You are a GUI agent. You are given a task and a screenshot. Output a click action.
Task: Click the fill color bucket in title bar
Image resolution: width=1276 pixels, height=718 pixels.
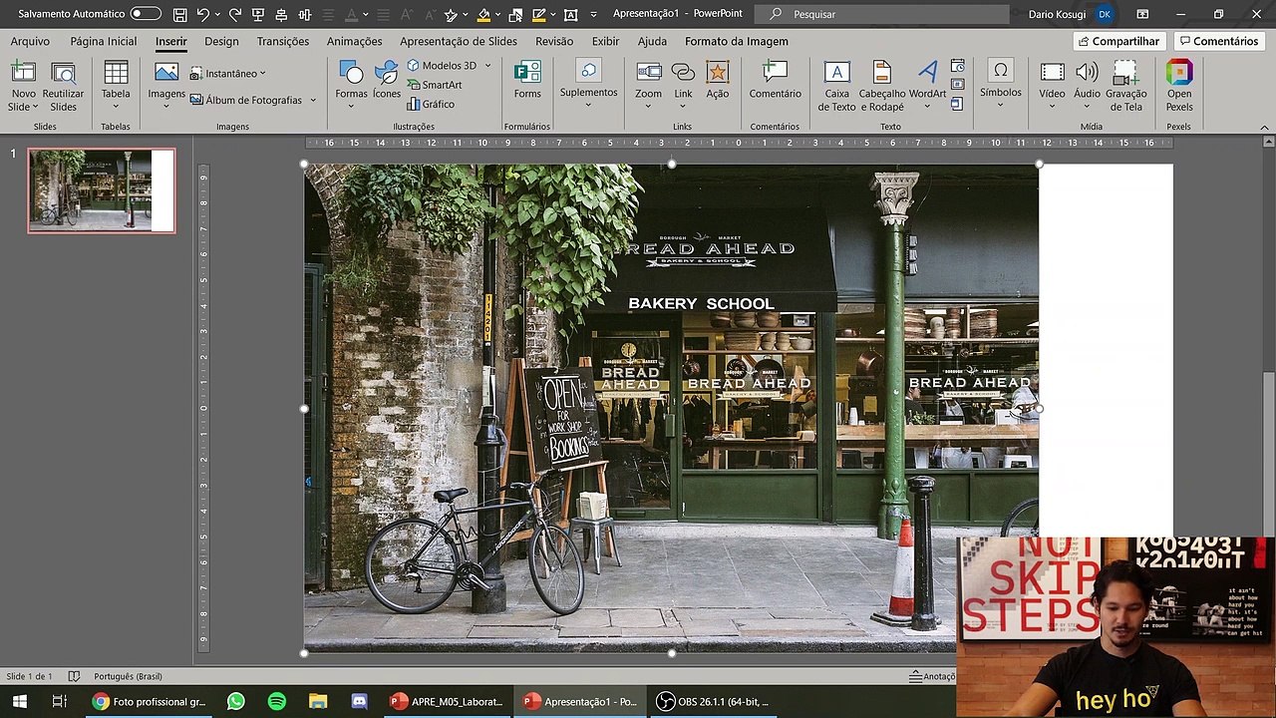point(482,14)
